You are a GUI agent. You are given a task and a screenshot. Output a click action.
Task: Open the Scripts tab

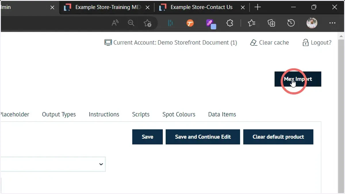141,114
